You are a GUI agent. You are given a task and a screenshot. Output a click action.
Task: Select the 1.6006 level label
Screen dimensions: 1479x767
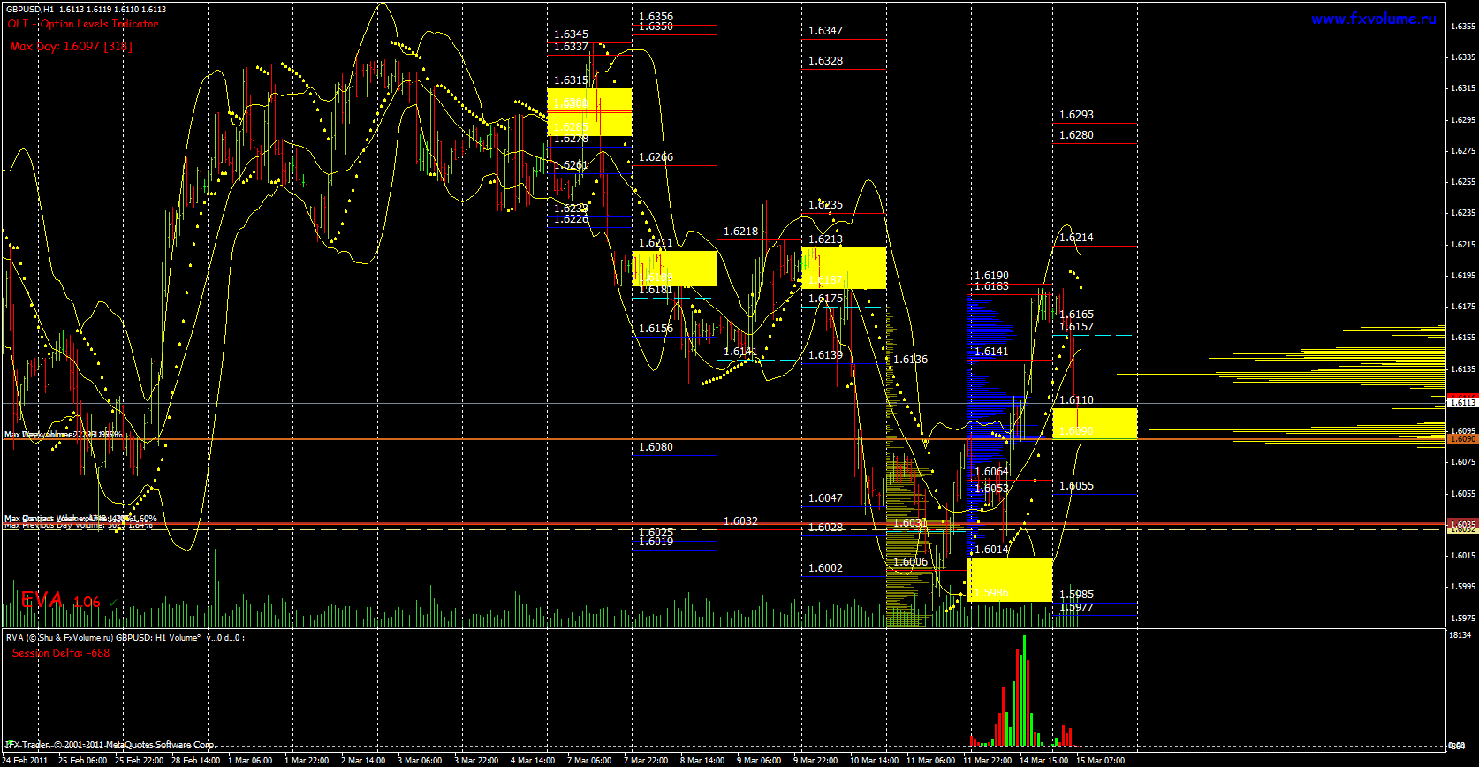point(910,562)
